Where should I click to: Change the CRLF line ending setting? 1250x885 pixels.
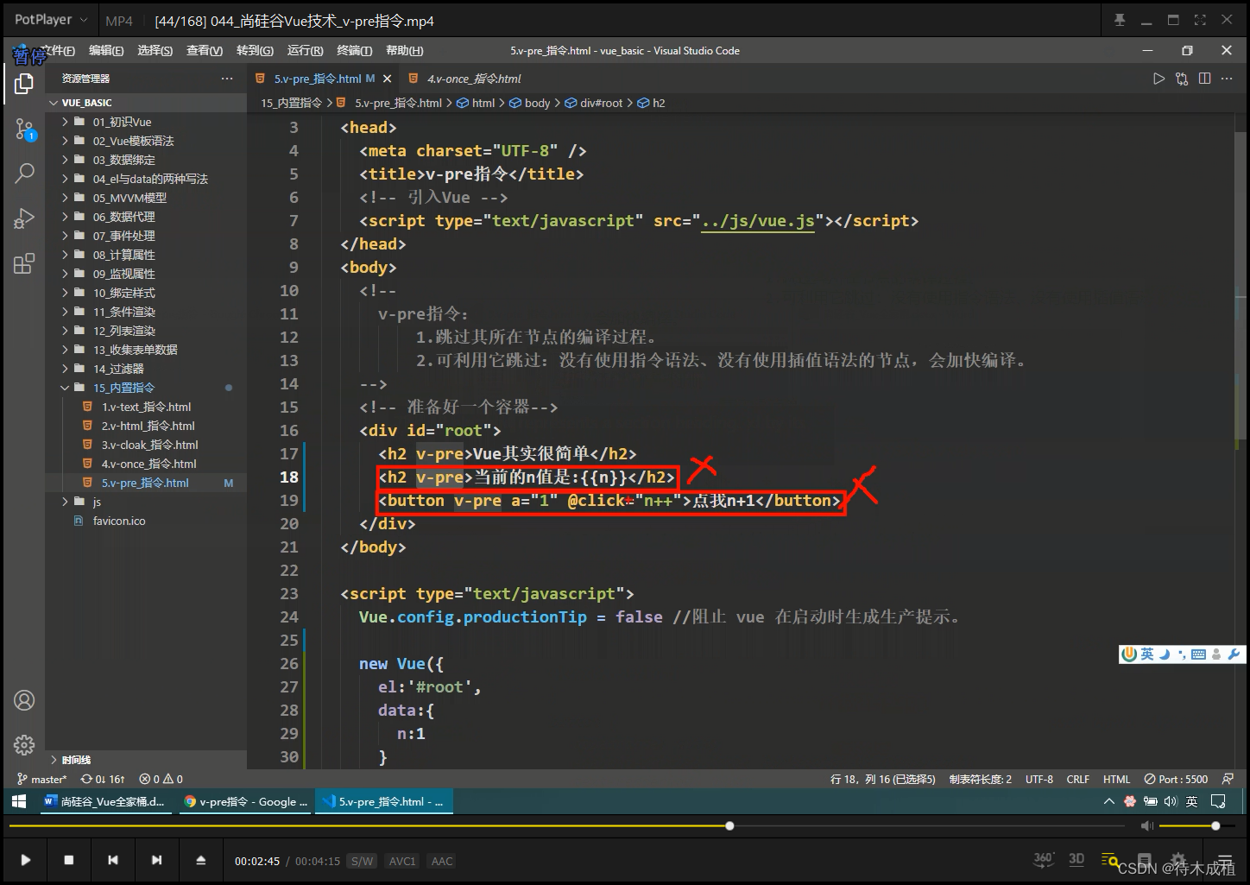pyautogui.click(x=1077, y=779)
